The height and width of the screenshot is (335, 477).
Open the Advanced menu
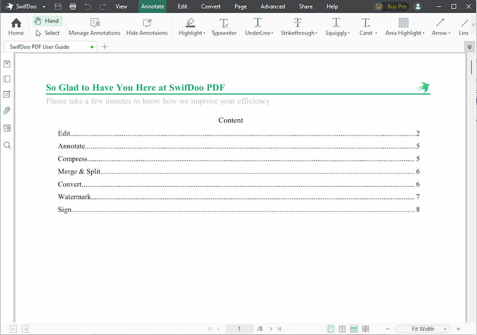pyautogui.click(x=272, y=7)
